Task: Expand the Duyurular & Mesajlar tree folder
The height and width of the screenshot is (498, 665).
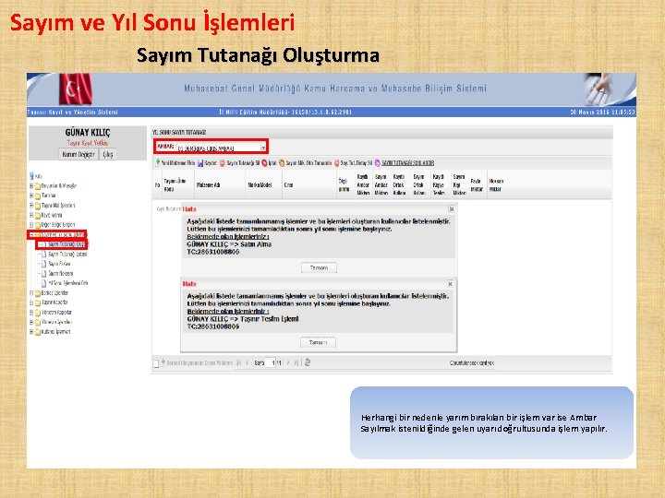Action: coord(31,186)
